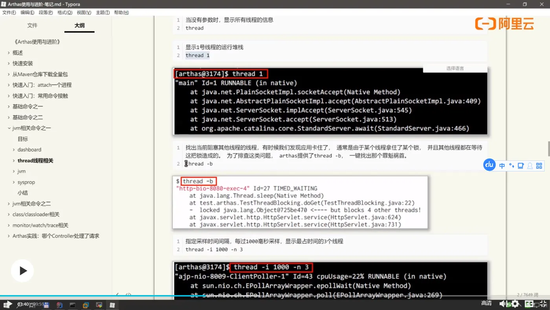The image size is (550, 310).
Task: Open the 文件(F) menu
Action: pos(9,13)
